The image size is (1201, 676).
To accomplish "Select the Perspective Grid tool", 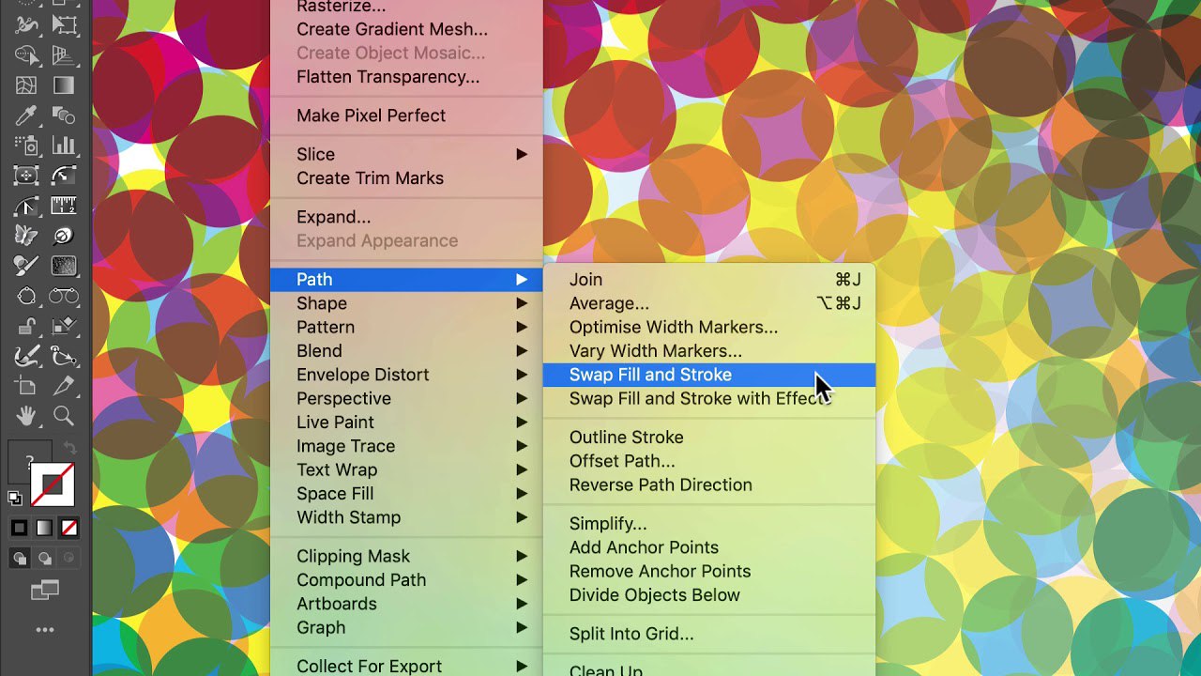I will pyautogui.click(x=64, y=55).
